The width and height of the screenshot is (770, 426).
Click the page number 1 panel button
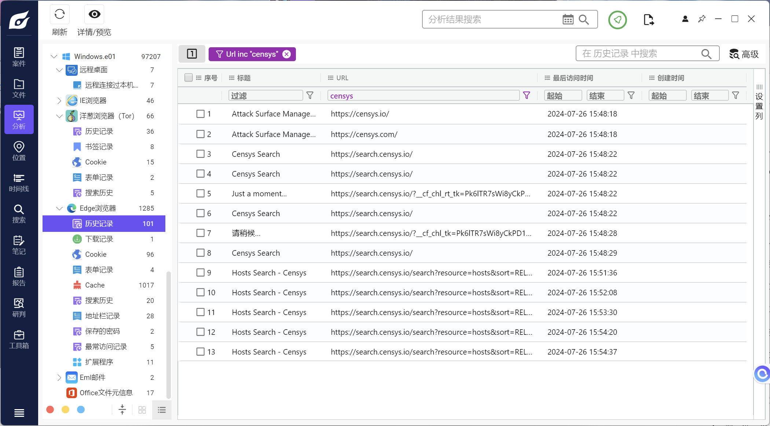point(192,54)
